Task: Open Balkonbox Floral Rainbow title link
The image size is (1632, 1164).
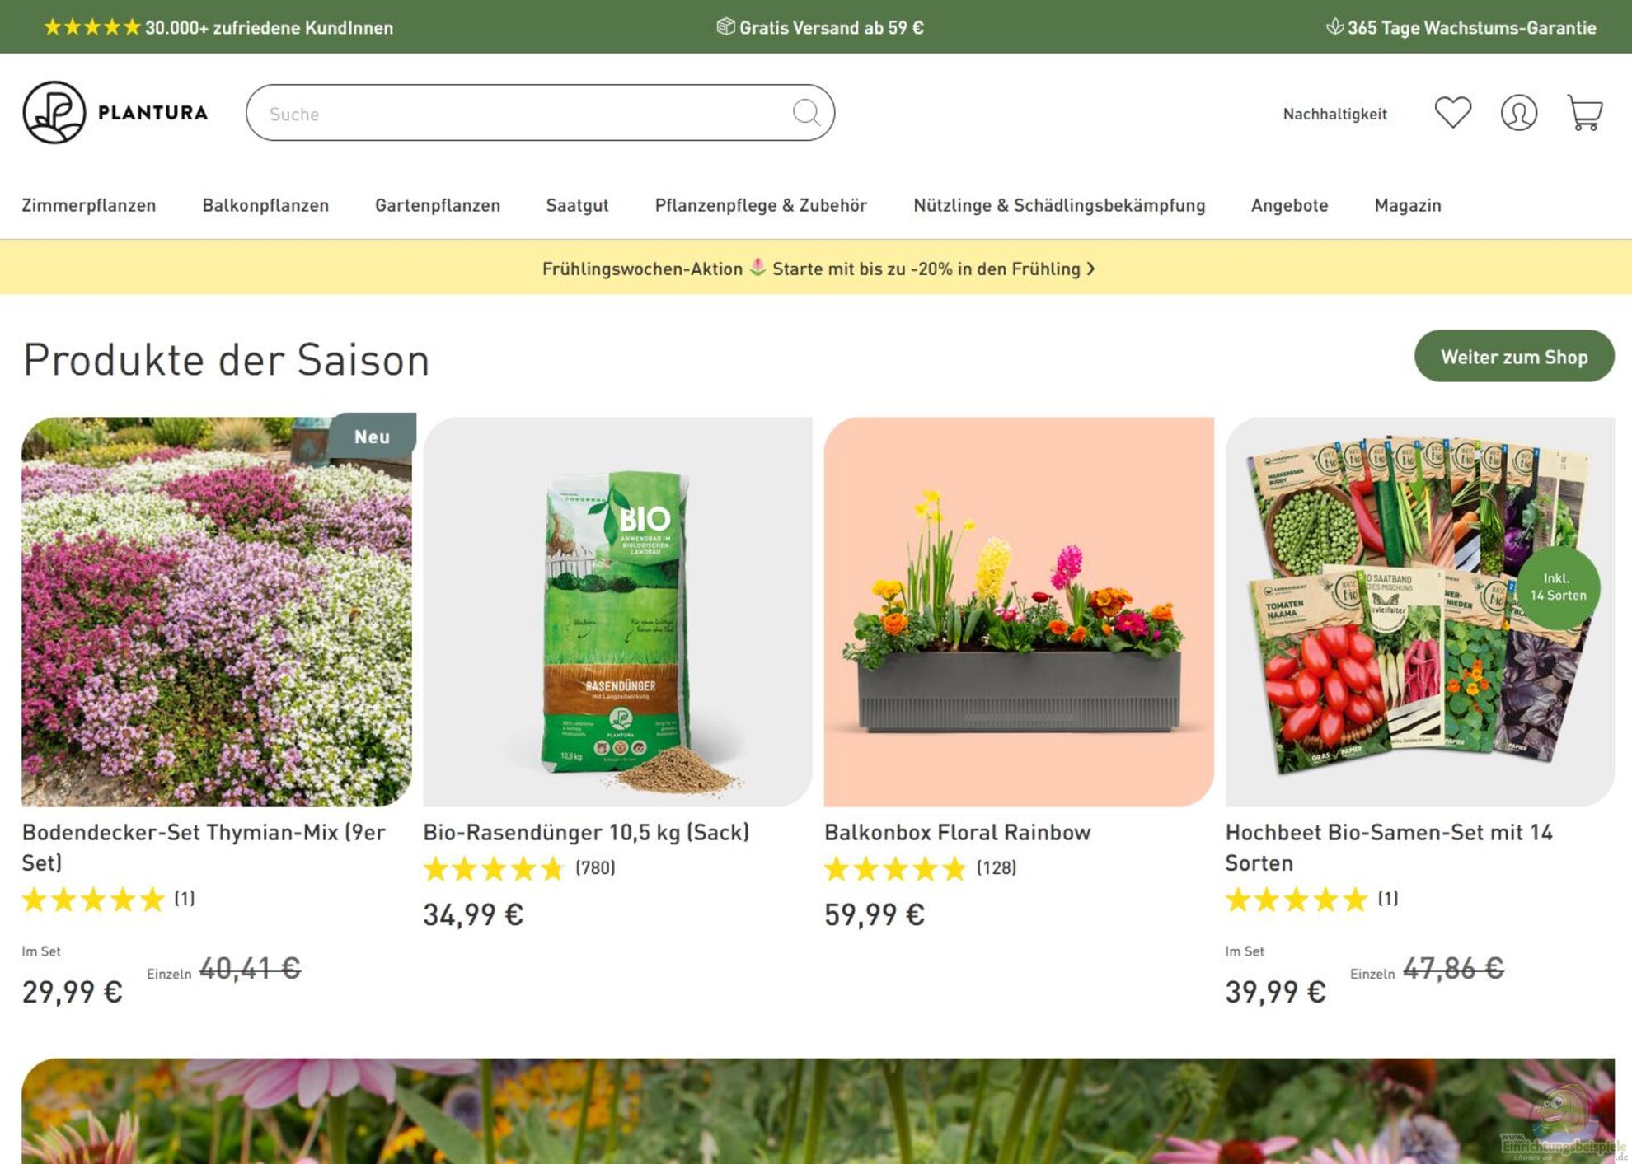Action: [957, 832]
